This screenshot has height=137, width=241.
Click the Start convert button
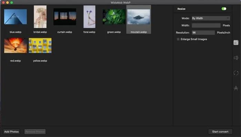220,131
